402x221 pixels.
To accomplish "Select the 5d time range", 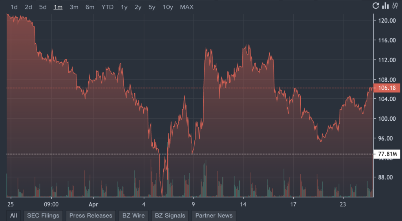I will (x=43, y=7).
